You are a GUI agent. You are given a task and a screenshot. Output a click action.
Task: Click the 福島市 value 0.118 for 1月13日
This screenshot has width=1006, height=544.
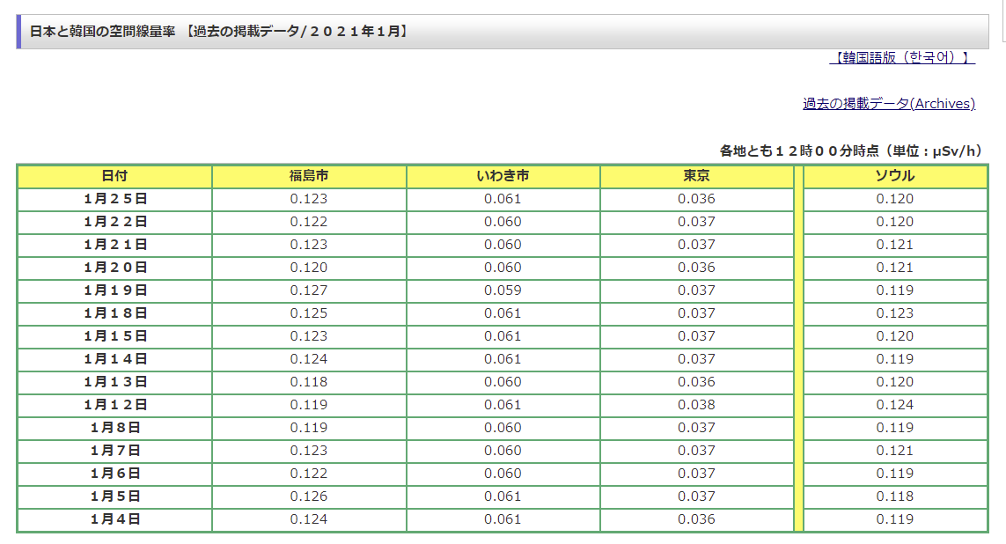click(x=309, y=382)
